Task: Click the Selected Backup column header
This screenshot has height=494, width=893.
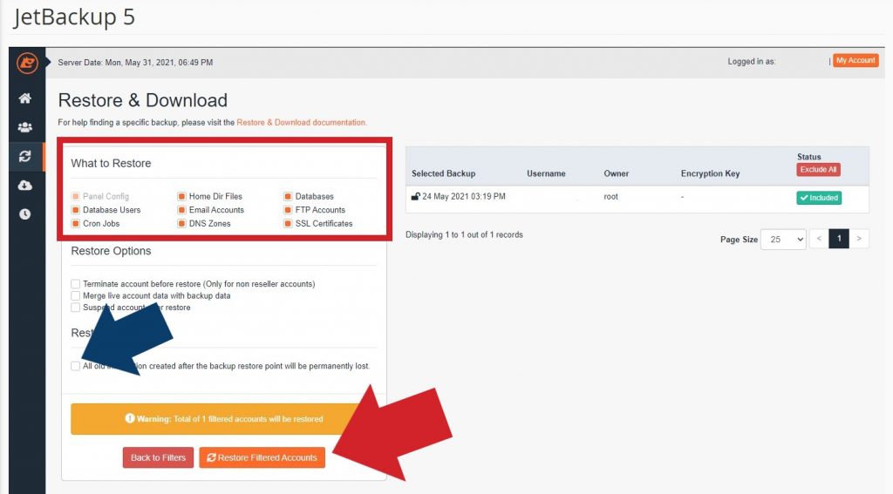Action: point(443,173)
